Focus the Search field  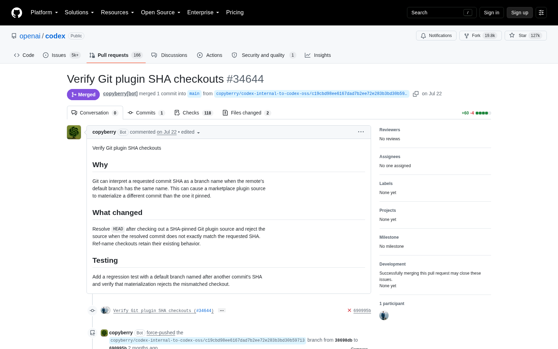point(442,13)
